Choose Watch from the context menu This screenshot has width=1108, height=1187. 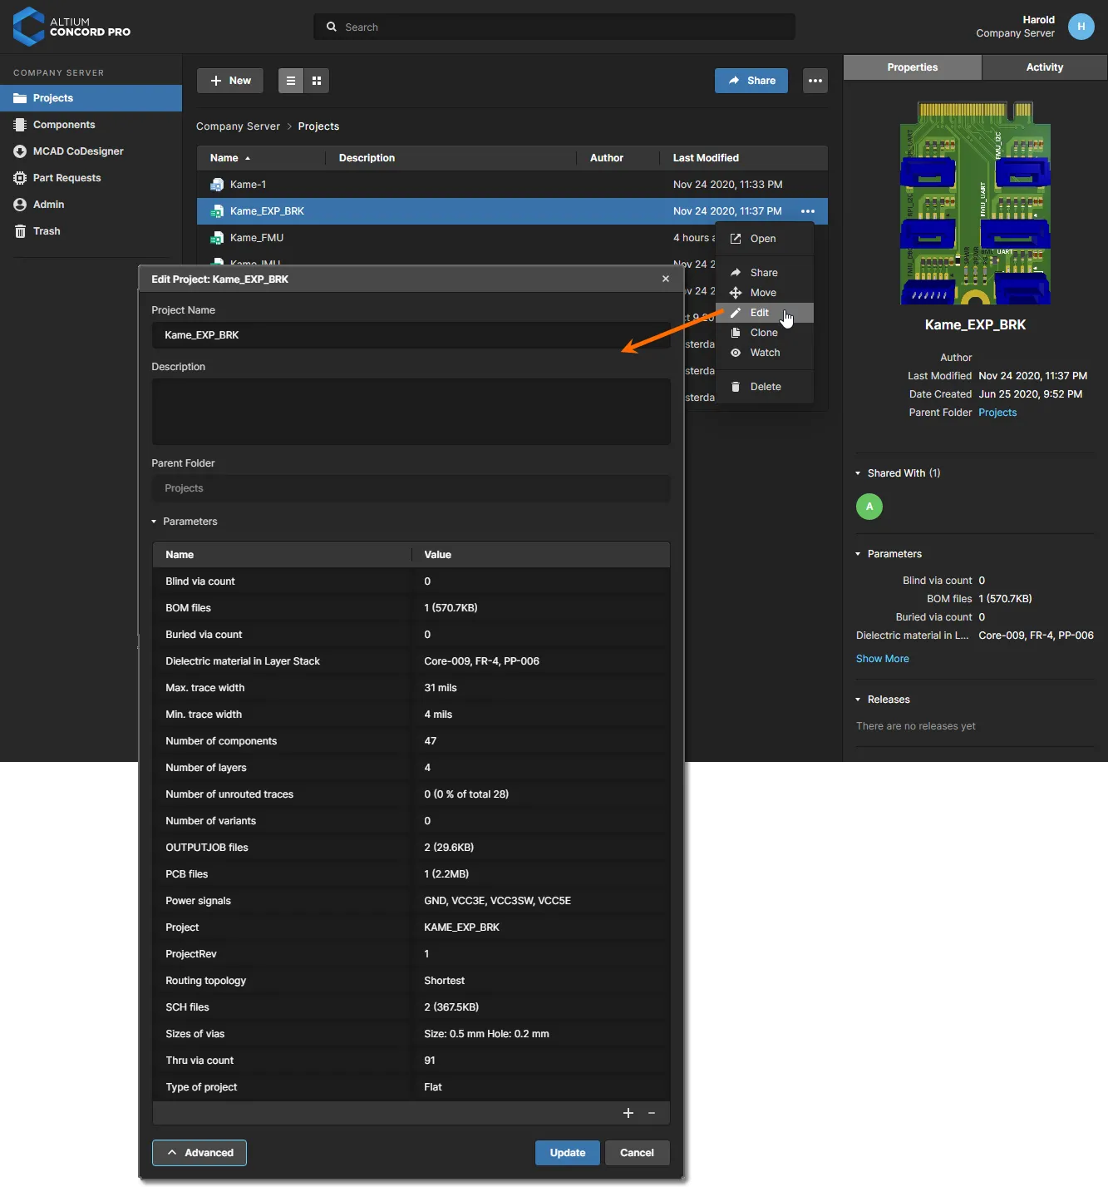tap(765, 353)
